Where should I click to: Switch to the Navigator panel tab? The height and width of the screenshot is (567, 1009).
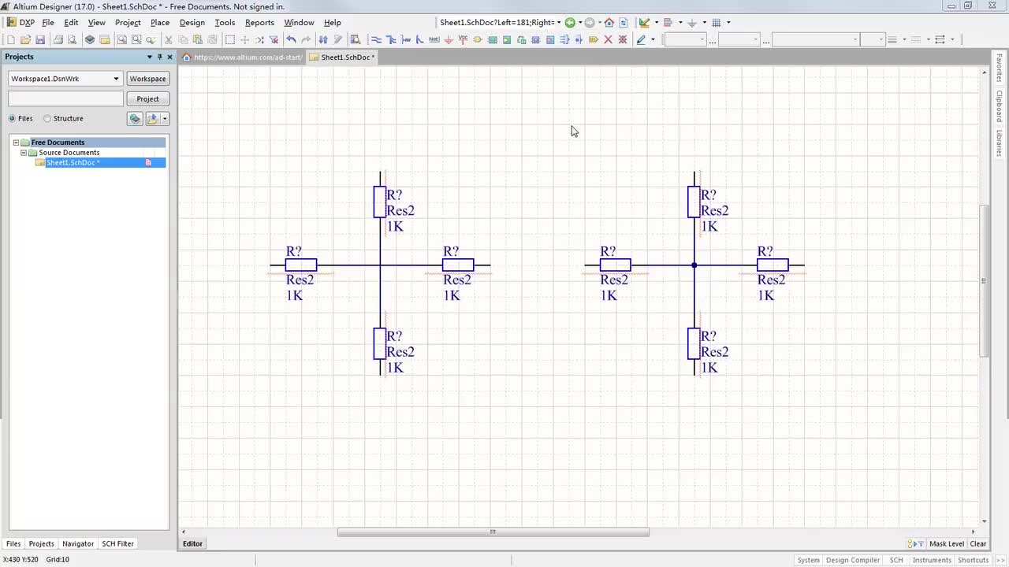point(78,543)
